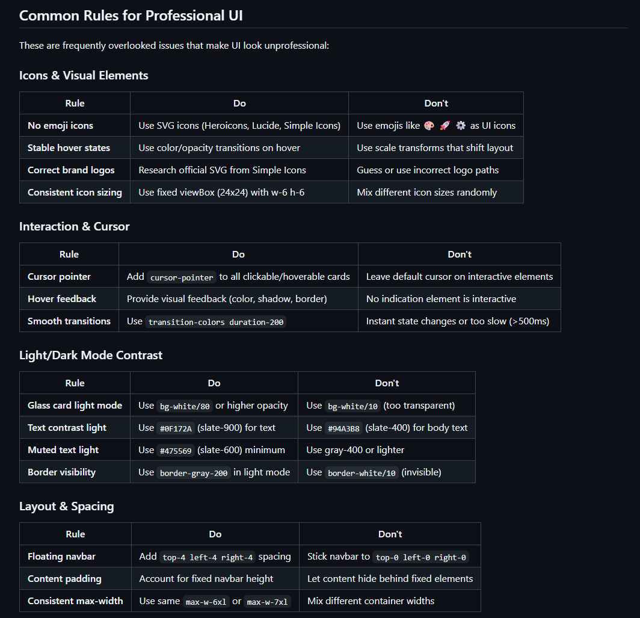Click the #0F172A color code
The image size is (640, 618).
[176, 428]
